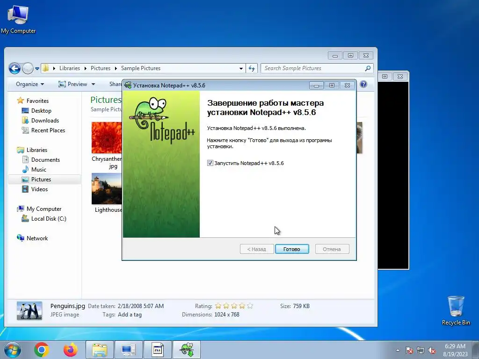Click Penguins.jpg file name in details pane
Screen dimensions: 479x359
(67, 306)
